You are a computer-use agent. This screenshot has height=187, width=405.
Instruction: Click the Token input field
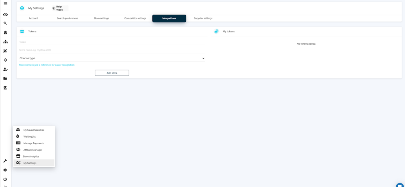tap(112, 42)
